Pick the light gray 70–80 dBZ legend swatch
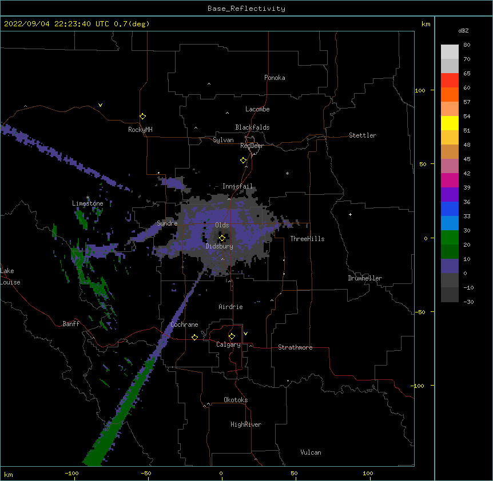Viewport: 493px width, 481px height. click(450, 52)
